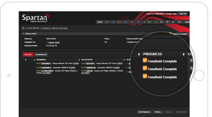Open the purple search toolbar menu
This screenshot has height=117, width=212.
143,22
